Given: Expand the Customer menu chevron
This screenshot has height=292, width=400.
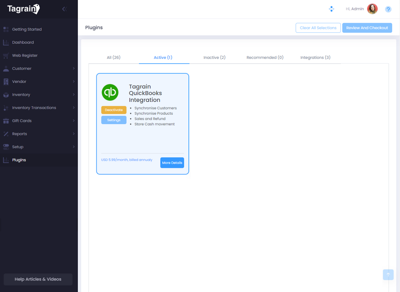Looking at the screenshot, I should (73, 68).
